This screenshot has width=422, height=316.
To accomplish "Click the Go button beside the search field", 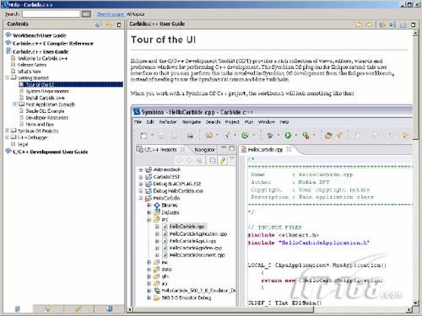I will (86, 14).
